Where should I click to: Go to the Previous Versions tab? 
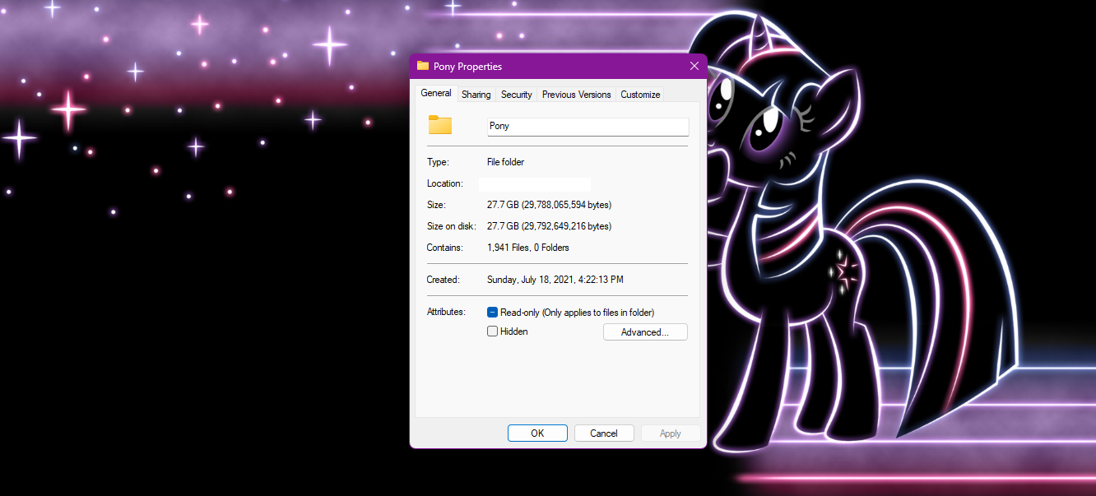click(x=576, y=95)
